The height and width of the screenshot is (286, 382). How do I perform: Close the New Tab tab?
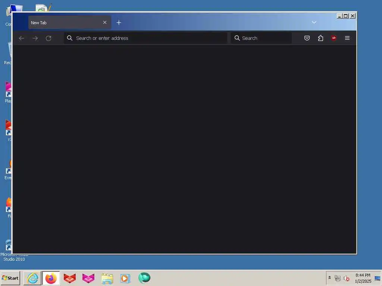click(x=105, y=22)
